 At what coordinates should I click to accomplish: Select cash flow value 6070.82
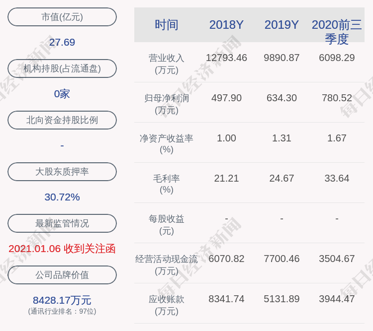click(226, 259)
